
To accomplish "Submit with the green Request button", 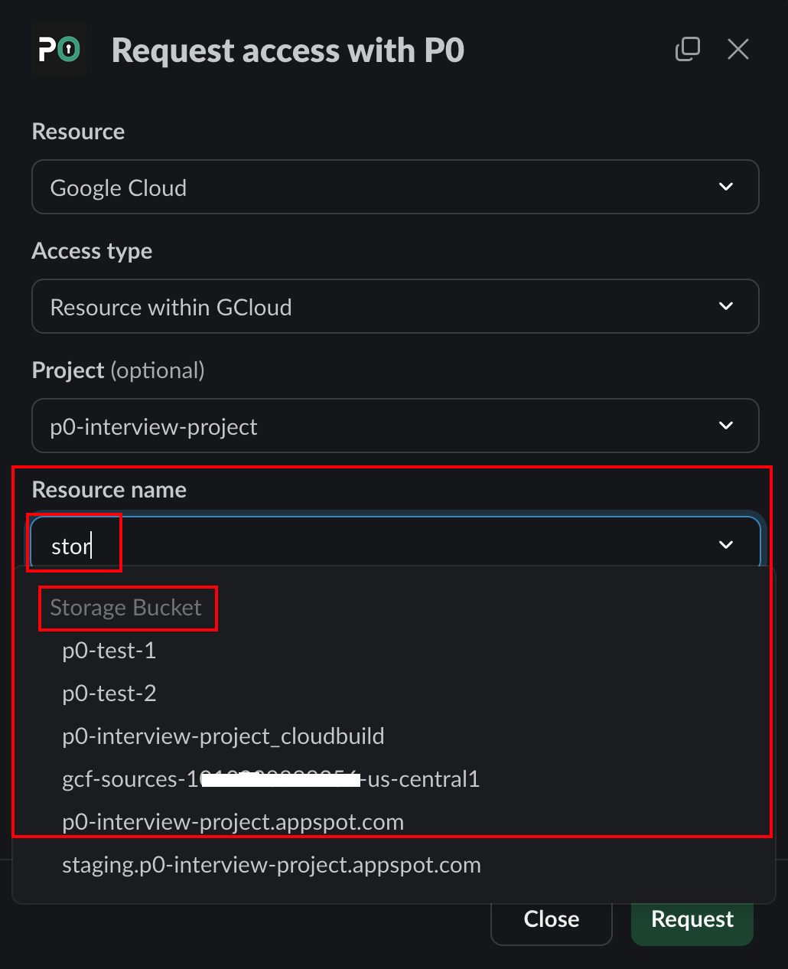I will [x=692, y=919].
